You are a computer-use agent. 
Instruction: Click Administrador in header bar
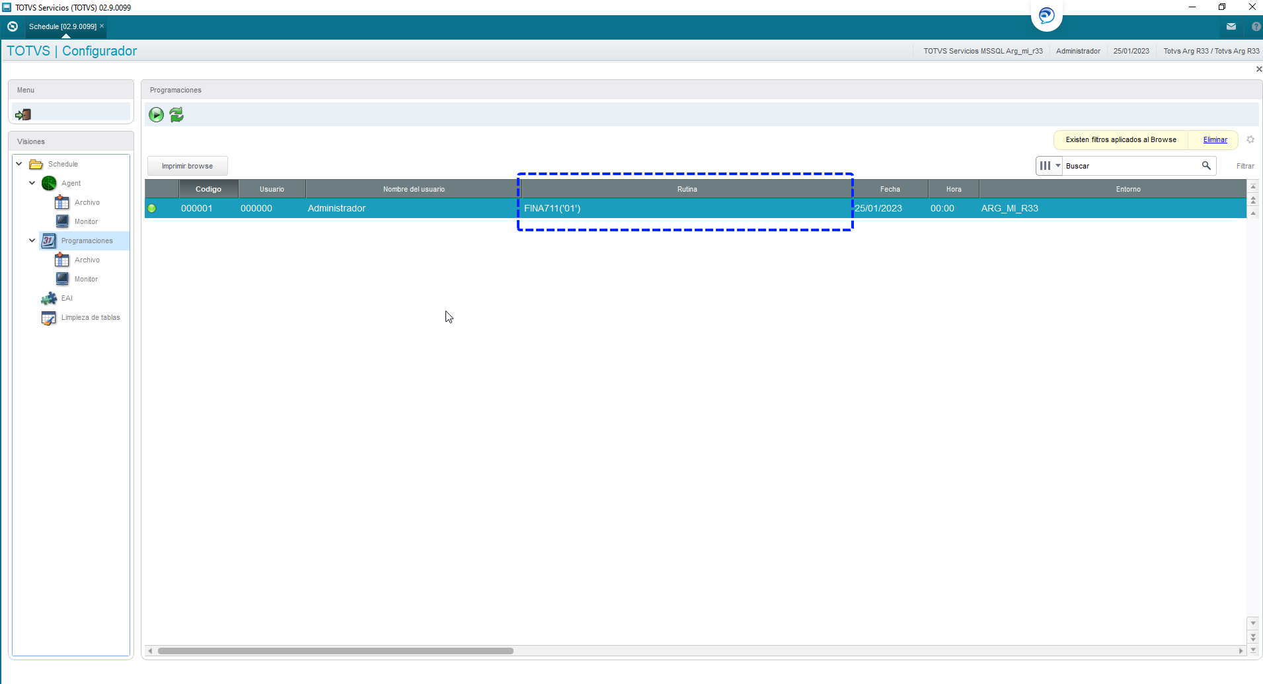(x=1078, y=51)
